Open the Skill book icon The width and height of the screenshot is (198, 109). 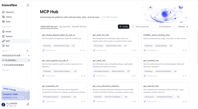point(3,46)
